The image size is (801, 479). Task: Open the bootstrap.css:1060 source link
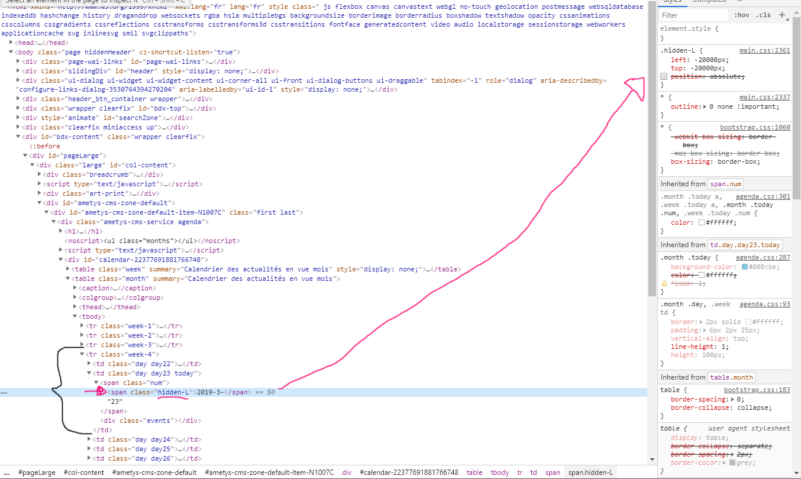pyautogui.click(x=754, y=128)
